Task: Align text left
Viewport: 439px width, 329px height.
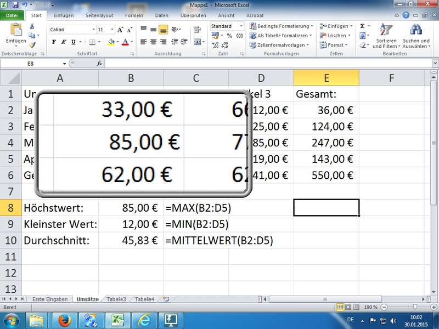Action: (x=144, y=42)
